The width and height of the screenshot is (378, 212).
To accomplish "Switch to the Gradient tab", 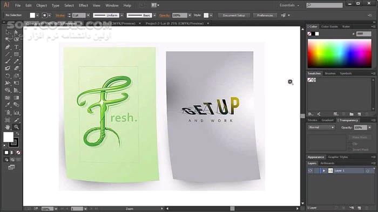I will [327, 120].
